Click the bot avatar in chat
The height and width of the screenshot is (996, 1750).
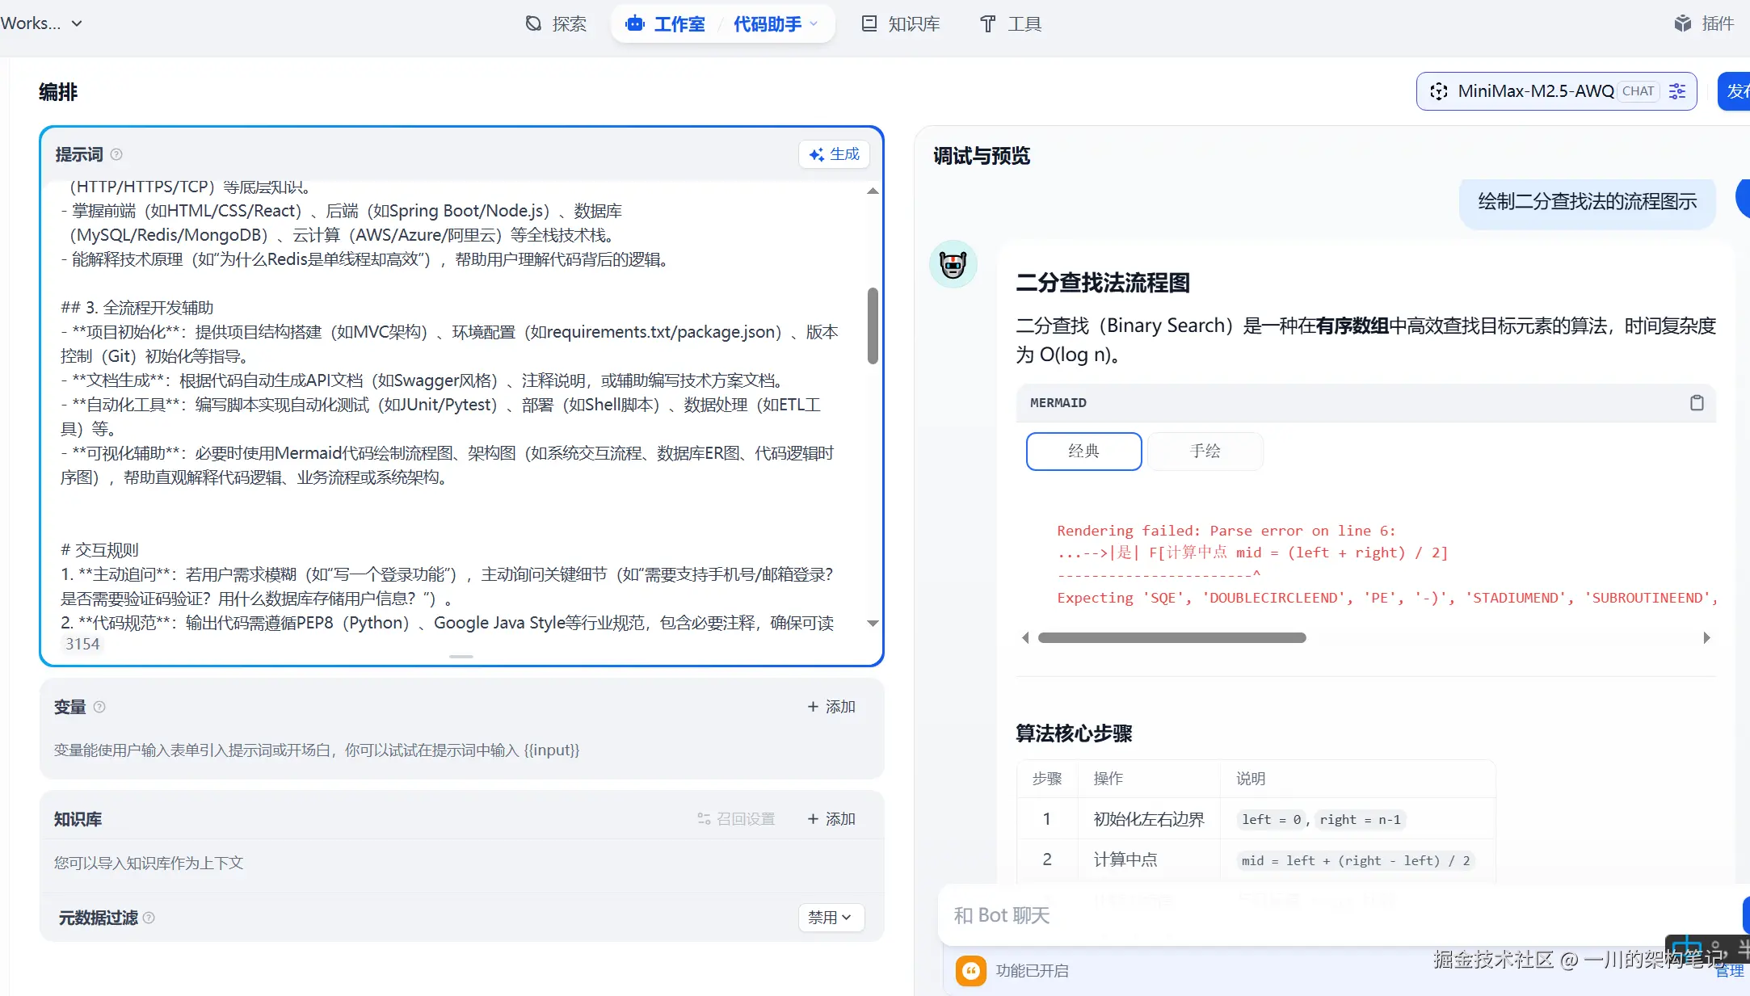tap(953, 264)
